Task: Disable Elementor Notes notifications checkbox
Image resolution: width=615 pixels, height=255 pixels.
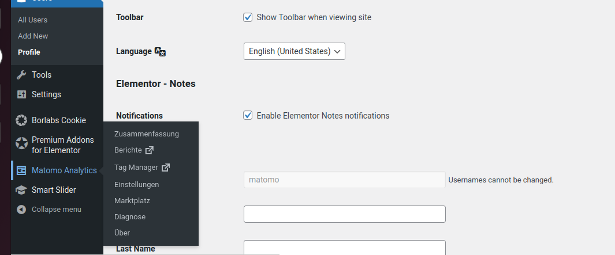Action: 248,115
